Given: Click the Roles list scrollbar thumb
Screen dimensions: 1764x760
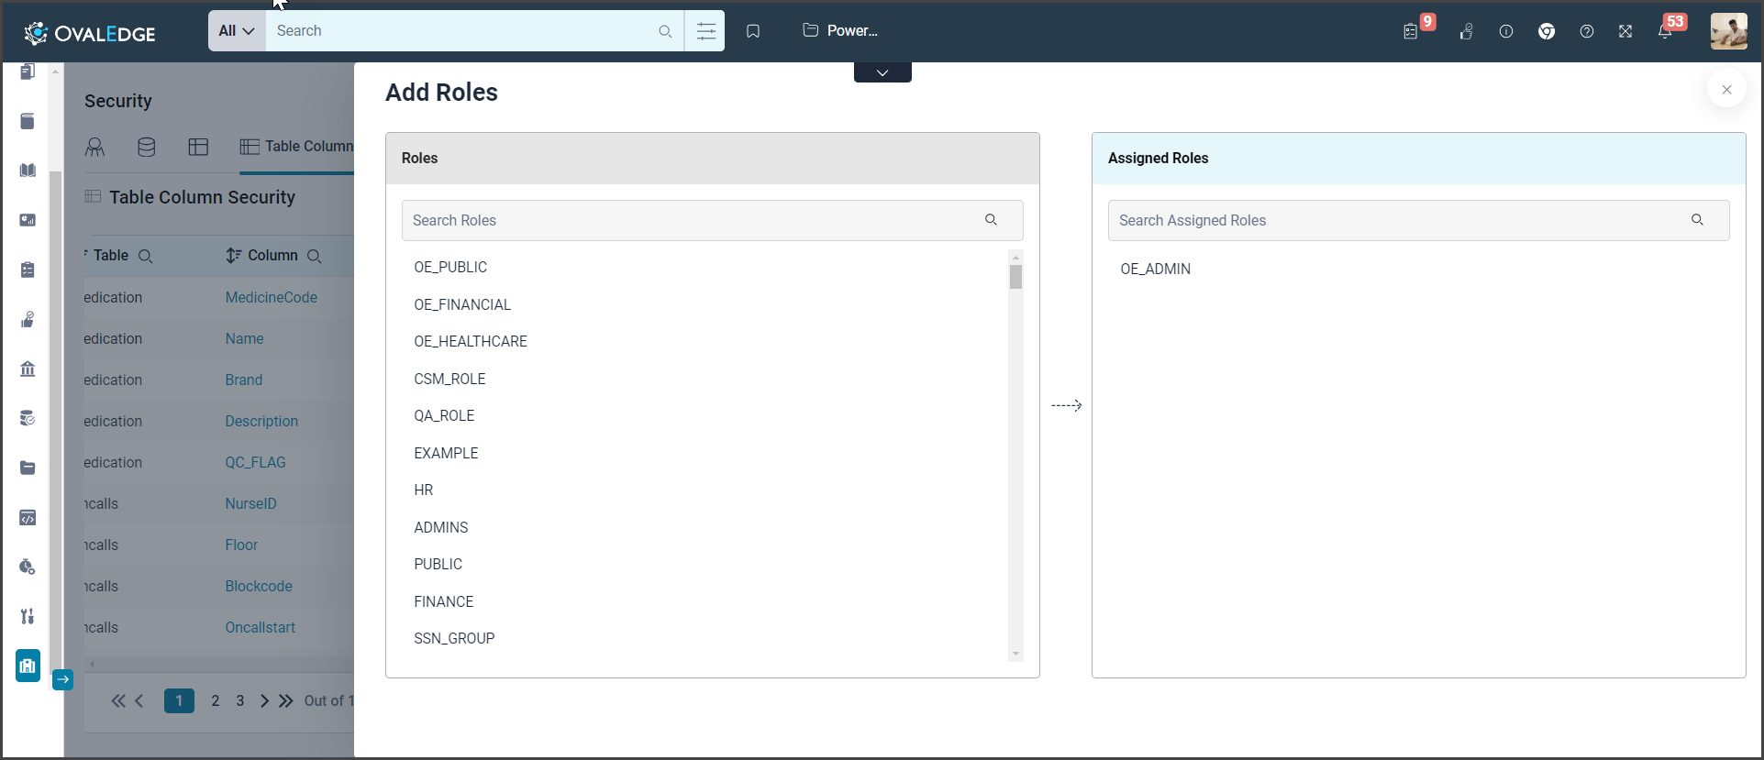Looking at the screenshot, I should coord(1015,277).
